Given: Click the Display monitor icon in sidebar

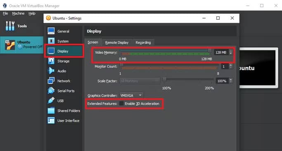Looking at the screenshot, I should coord(51,51).
